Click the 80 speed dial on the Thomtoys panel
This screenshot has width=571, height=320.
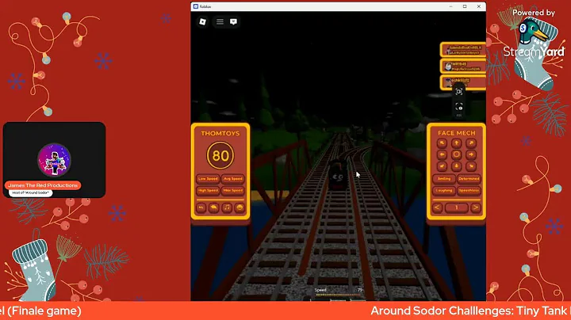click(x=220, y=155)
